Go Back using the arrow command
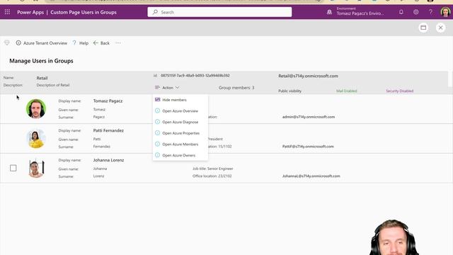 101,43
